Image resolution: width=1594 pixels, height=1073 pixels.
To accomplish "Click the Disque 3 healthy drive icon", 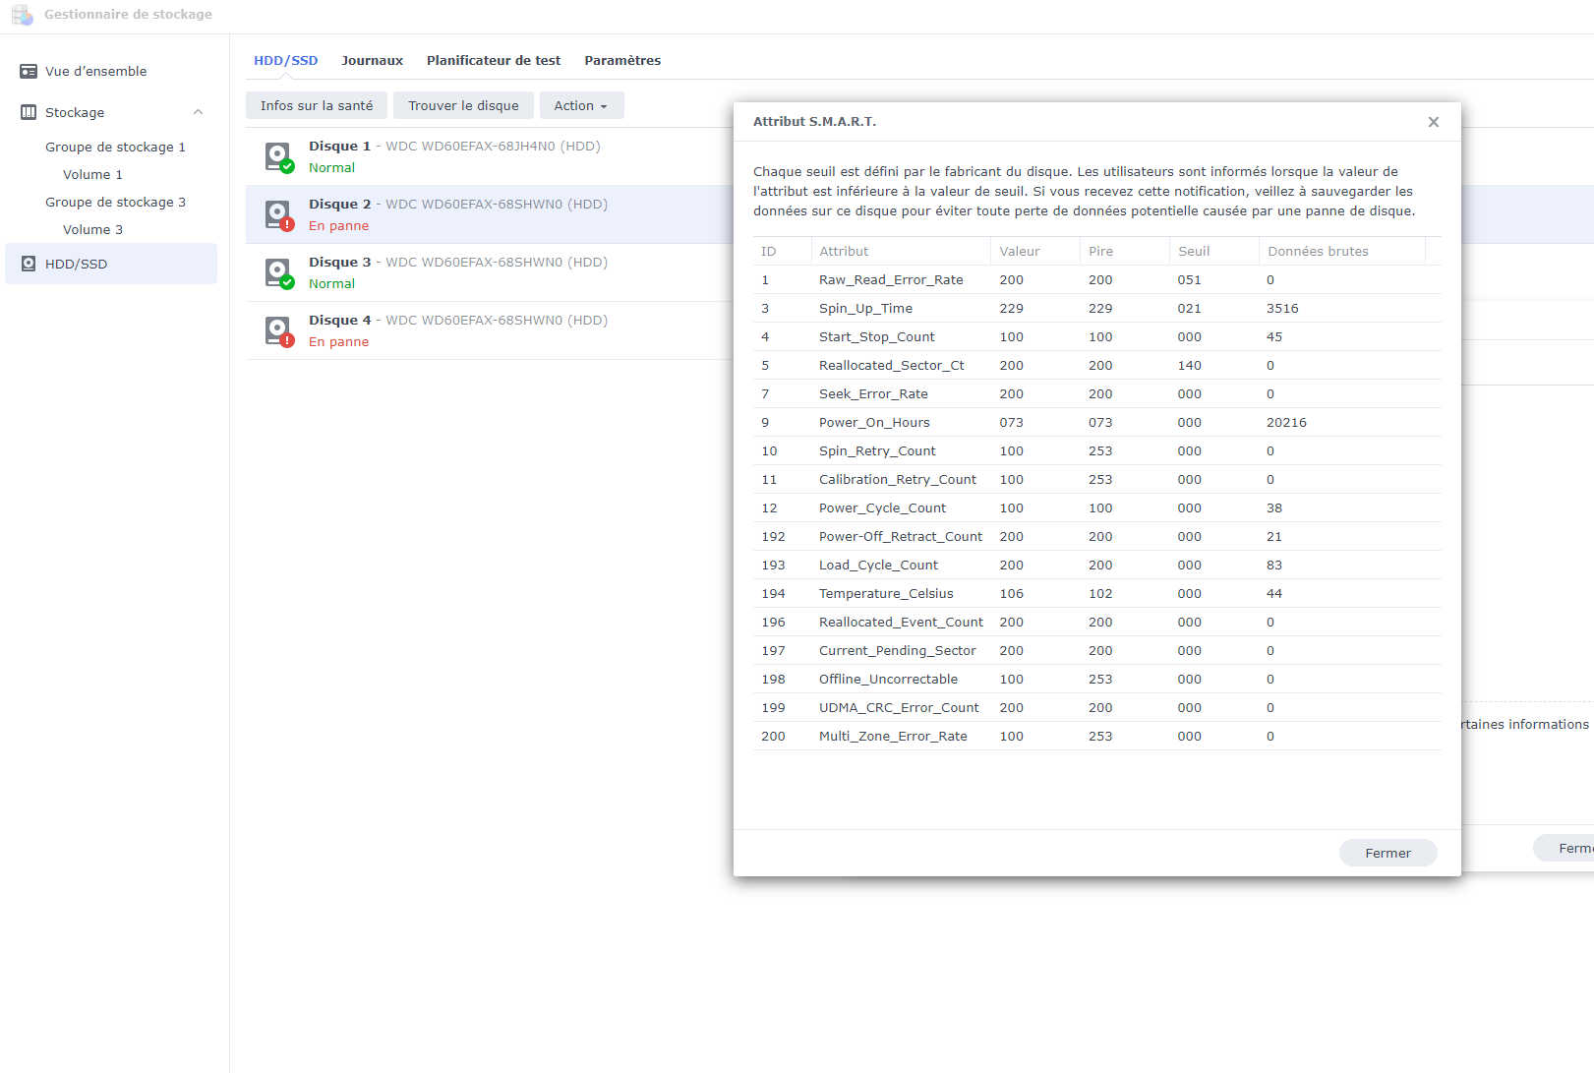I will coord(278,272).
